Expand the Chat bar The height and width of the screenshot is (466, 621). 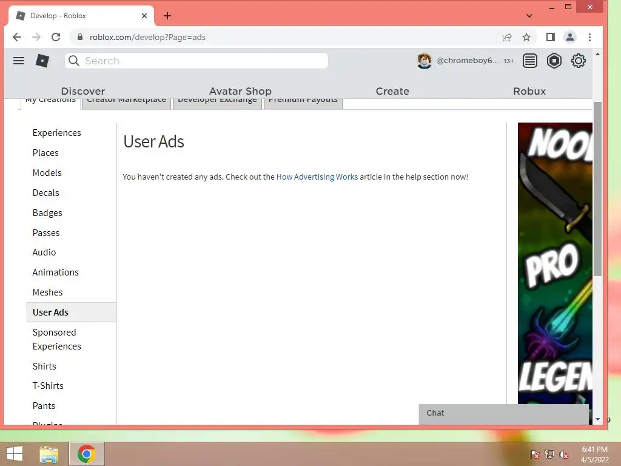[504, 414]
